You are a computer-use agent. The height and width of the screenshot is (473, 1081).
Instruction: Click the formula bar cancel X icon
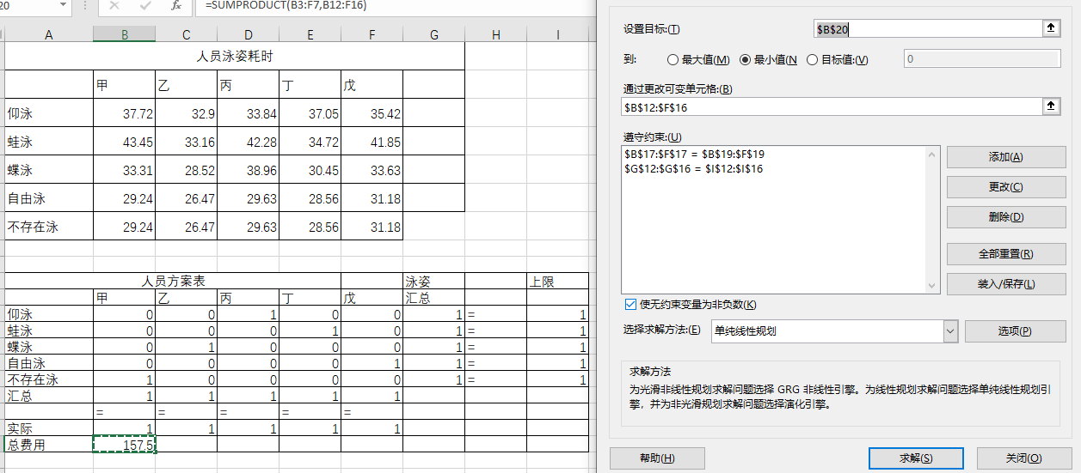click(115, 6)
